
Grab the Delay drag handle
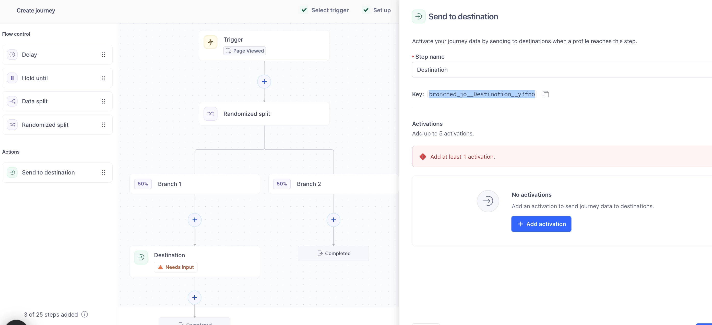(x=103, y=55)
